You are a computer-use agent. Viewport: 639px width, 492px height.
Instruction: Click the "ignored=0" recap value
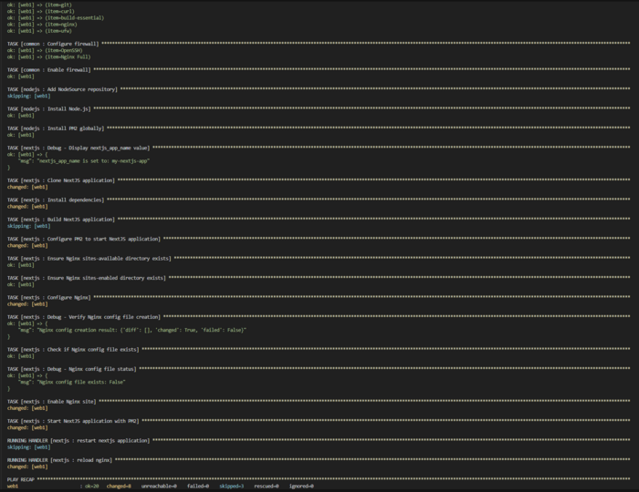coord(301,487)
